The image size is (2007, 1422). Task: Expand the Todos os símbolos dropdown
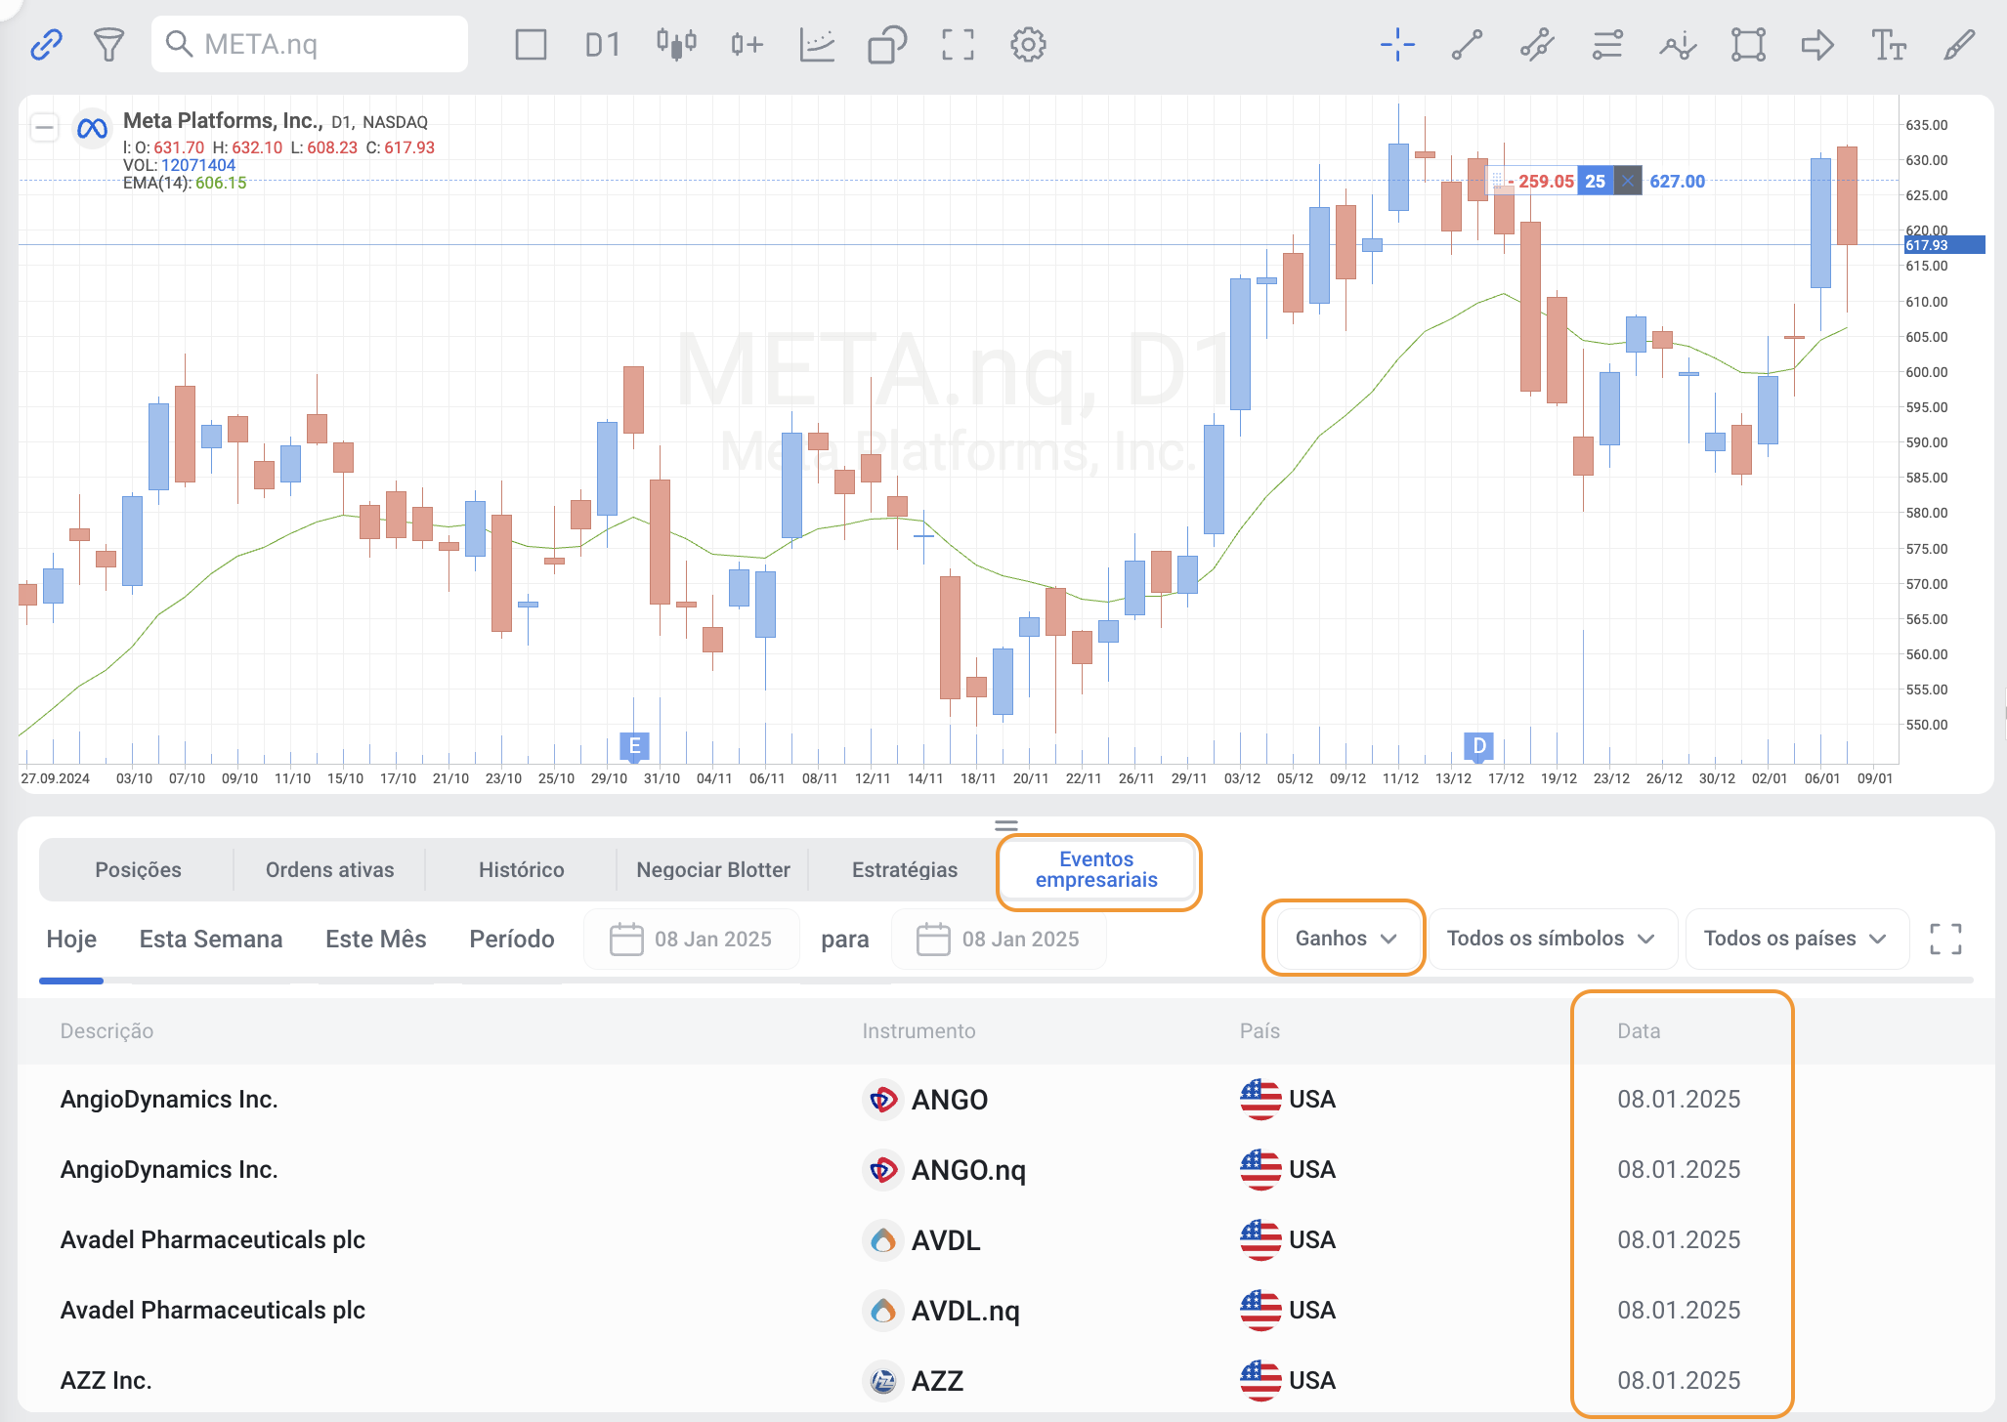[1550, 939]
